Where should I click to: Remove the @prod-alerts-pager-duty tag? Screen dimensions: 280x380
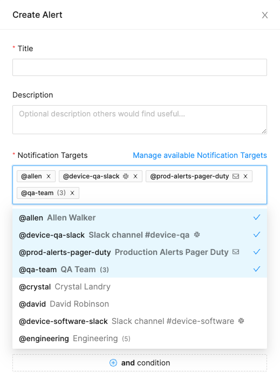(245, 176)
